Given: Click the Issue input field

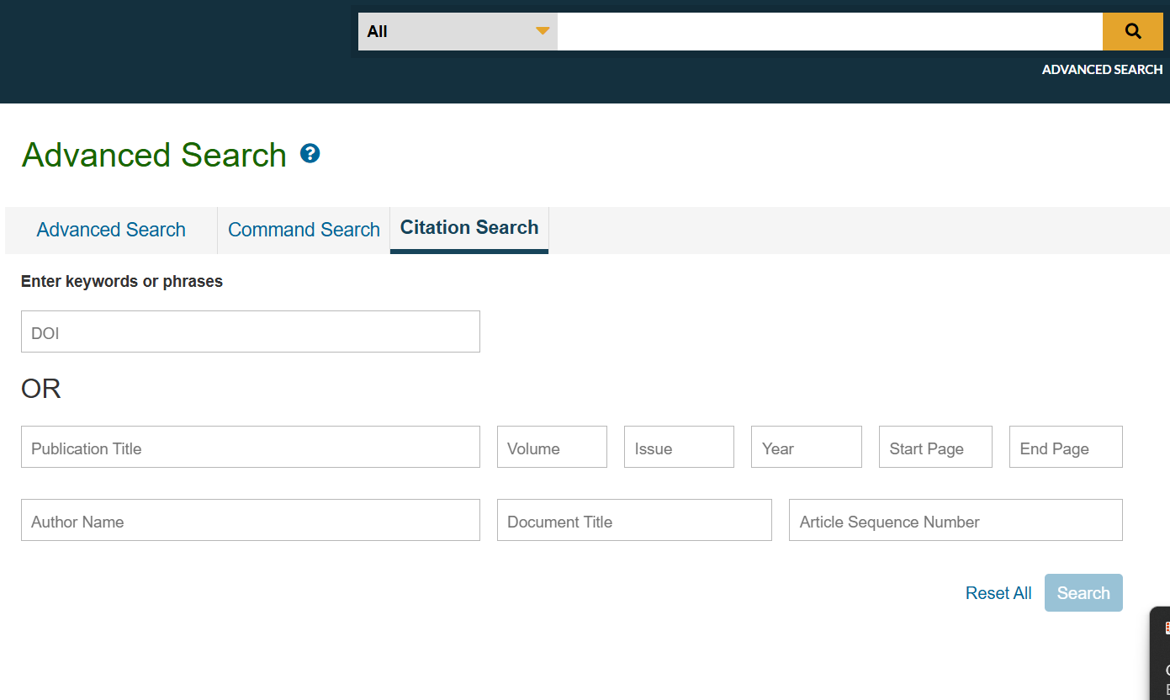Looking at the screenshot, I should 679,447.
